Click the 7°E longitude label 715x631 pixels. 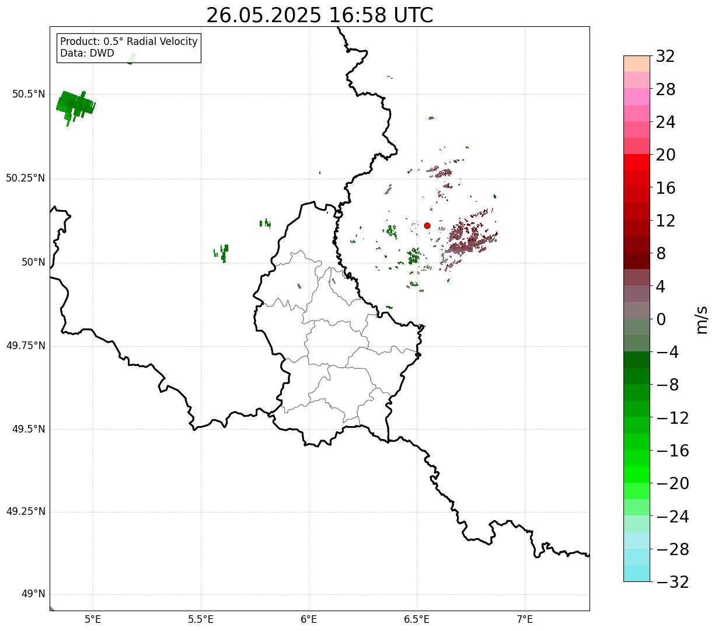pos(525,619)
